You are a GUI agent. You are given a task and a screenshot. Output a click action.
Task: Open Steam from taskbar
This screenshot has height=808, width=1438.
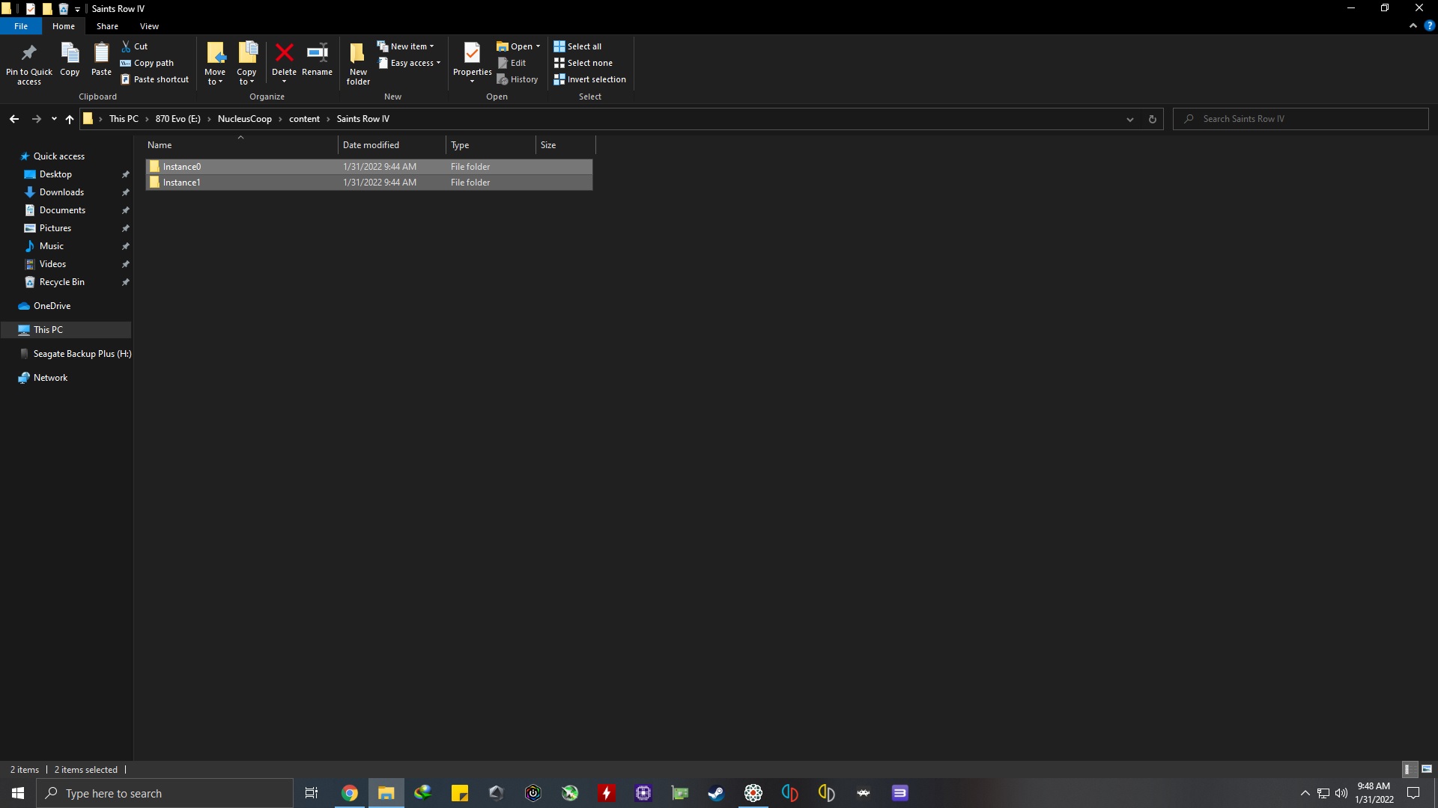(716, 793)
